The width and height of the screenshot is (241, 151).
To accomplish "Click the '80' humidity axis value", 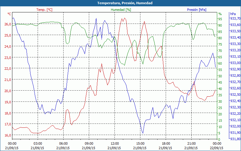I will pyautogui.click(x=220, y=38).
